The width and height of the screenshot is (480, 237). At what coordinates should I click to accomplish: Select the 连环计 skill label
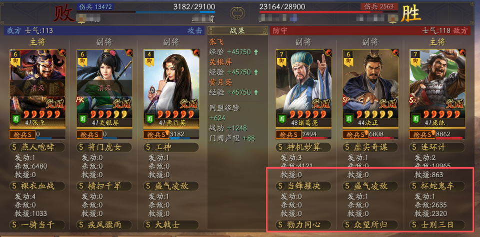pyautogui.click(x=437, y=147)
